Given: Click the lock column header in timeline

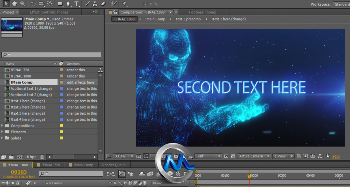Looking at the screenshot, I should (x=18, y=183).
